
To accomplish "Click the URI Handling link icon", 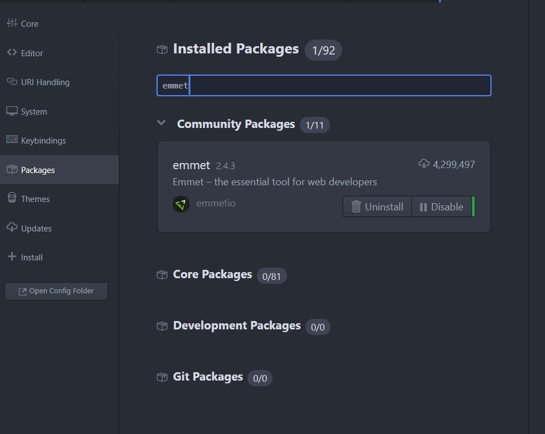I will coord(12,81).
